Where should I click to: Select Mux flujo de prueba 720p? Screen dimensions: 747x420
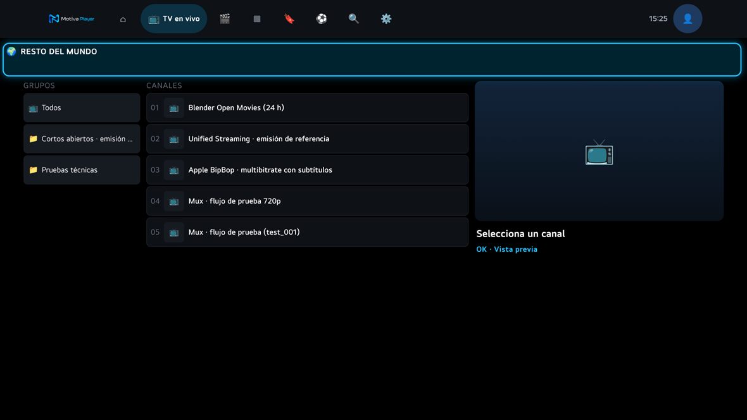tap(307, 201)
